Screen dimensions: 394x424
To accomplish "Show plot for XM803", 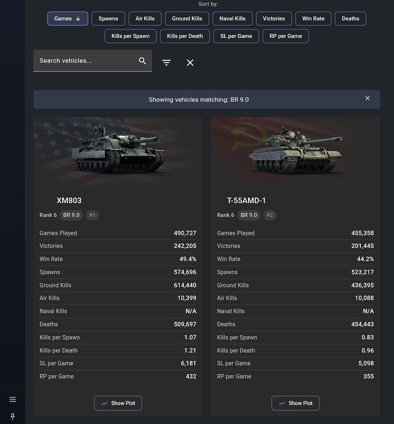I will coord(118,403).
